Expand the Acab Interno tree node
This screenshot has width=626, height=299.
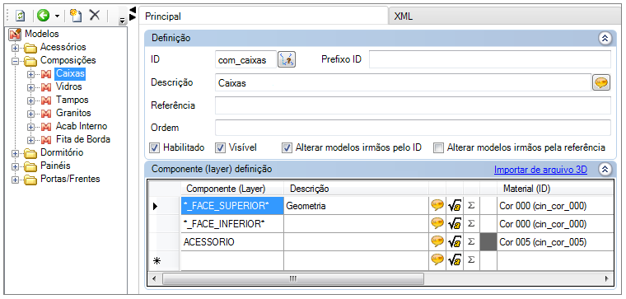point(30,127)
